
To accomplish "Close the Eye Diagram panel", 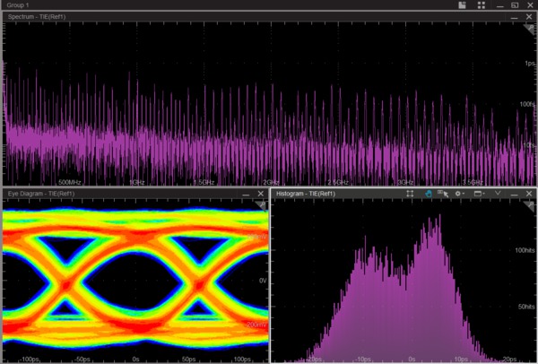I will tap(261, 194).
